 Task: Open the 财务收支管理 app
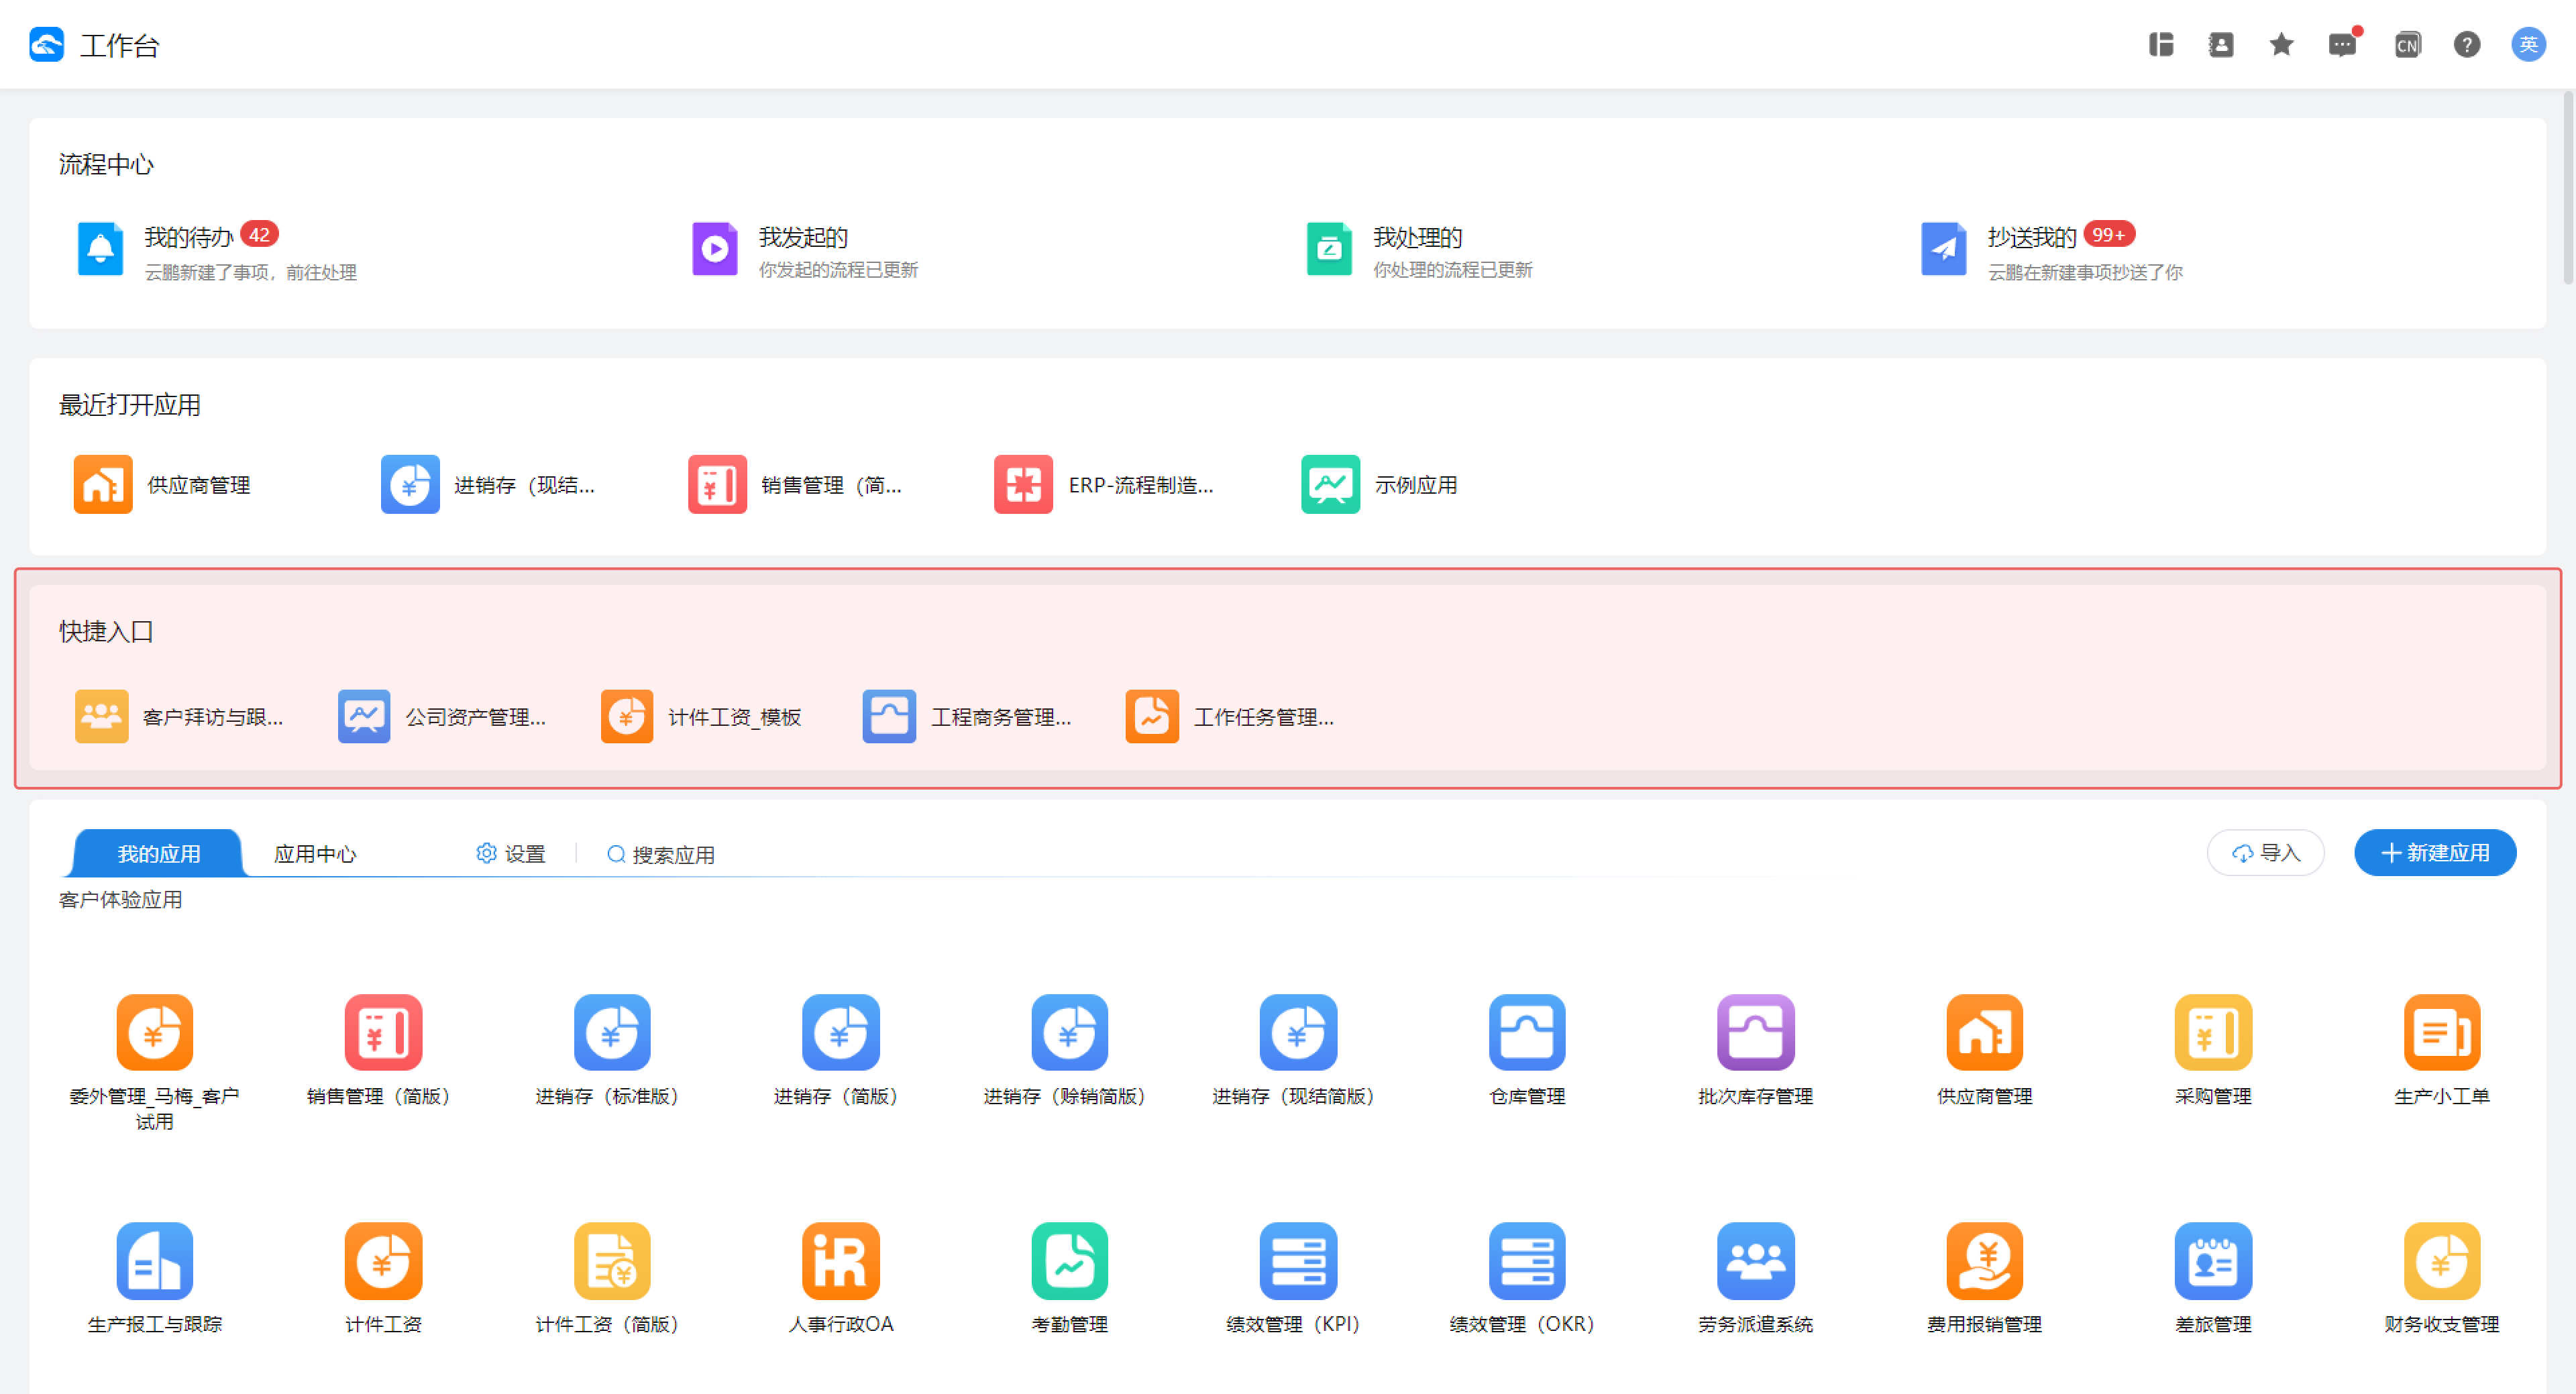pyautogui.click(x=2442, y=1260)
